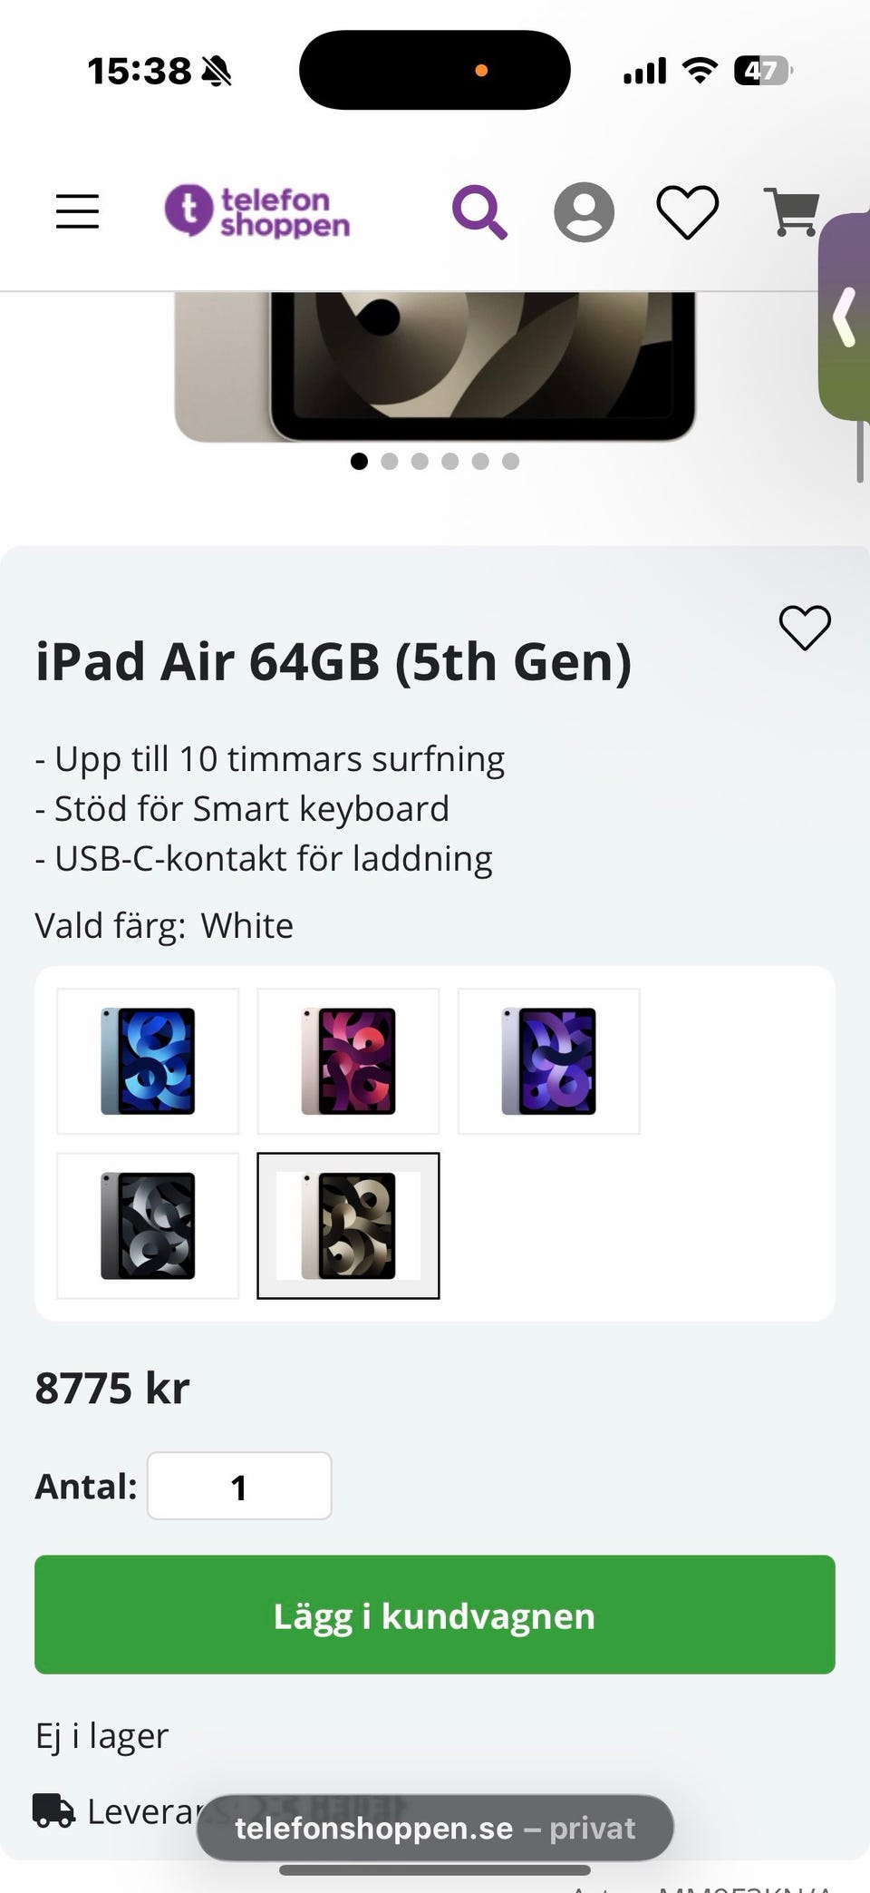Select the blue iPad Air color

click(148, 1061)
